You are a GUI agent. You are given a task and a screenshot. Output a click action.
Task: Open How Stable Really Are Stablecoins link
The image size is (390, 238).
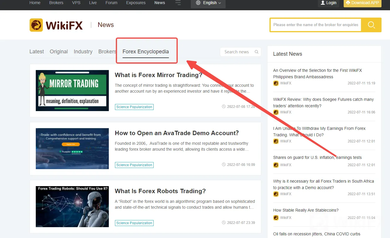point(306,210)
